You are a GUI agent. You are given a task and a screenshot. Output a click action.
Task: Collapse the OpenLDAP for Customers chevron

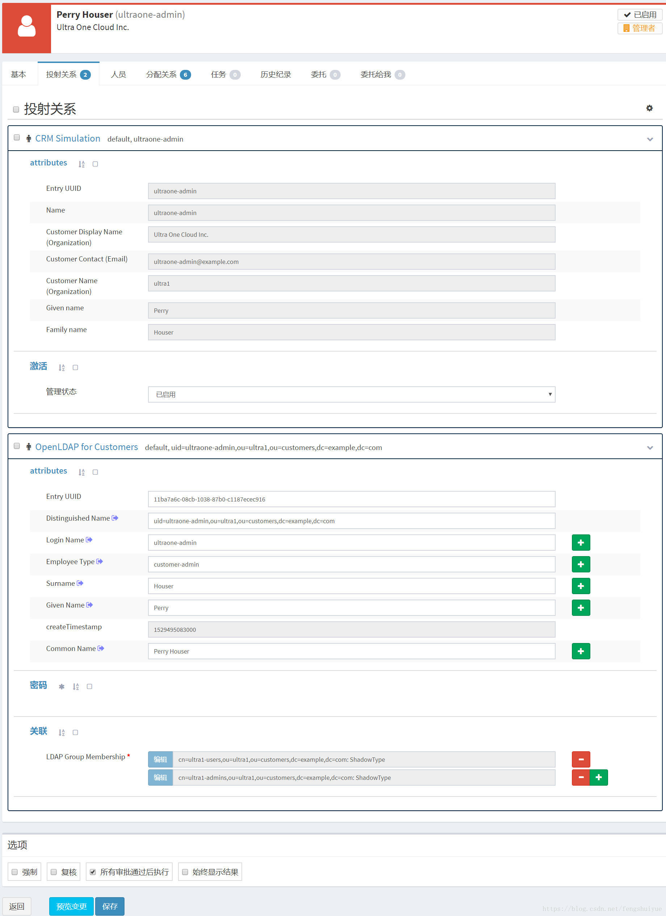click(x=650, y=448)
